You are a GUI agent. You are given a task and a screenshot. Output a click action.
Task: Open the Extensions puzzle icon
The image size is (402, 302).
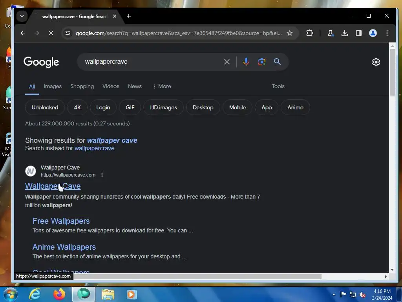[x=309, y=33]
